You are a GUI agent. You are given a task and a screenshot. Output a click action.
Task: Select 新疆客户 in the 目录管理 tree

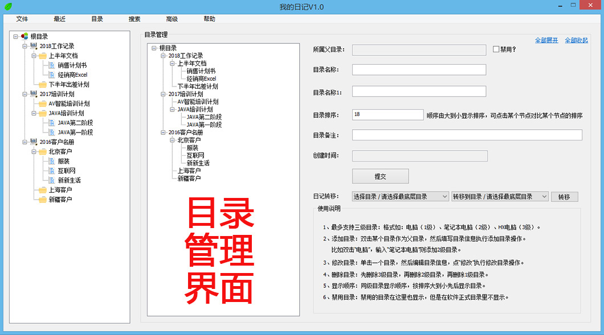[x=189, y=179]
